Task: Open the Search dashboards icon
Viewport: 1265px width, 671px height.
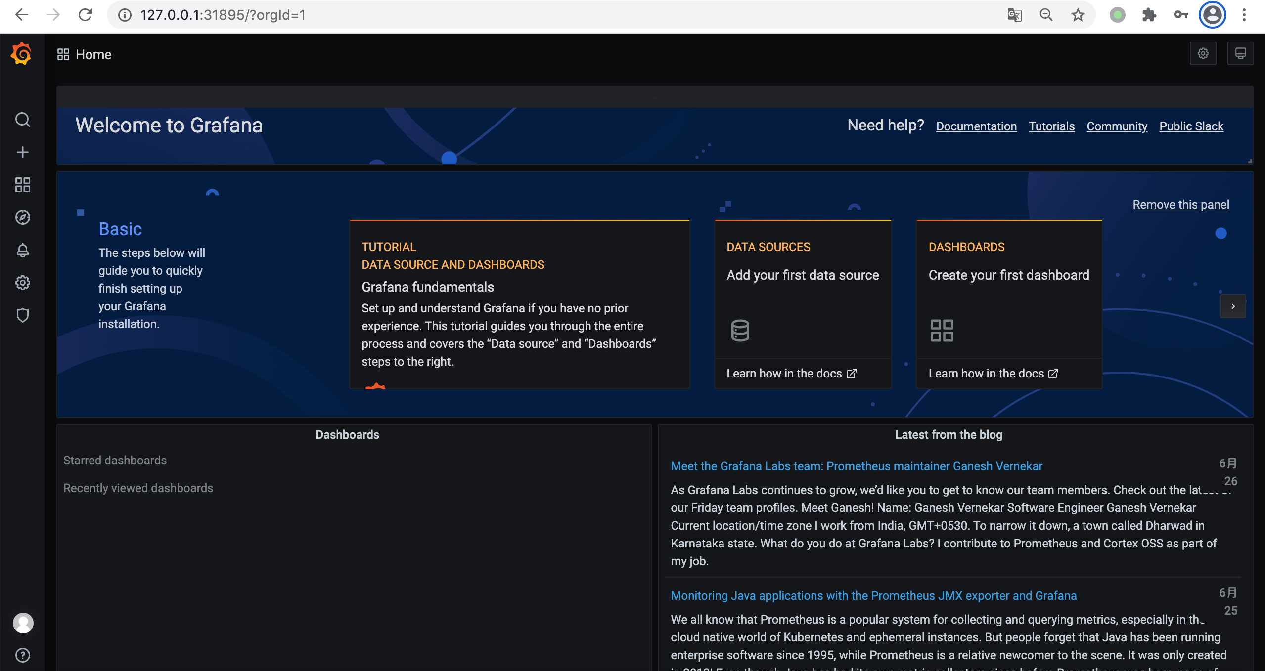Action: pyautogui.click(x=22, y=120)
